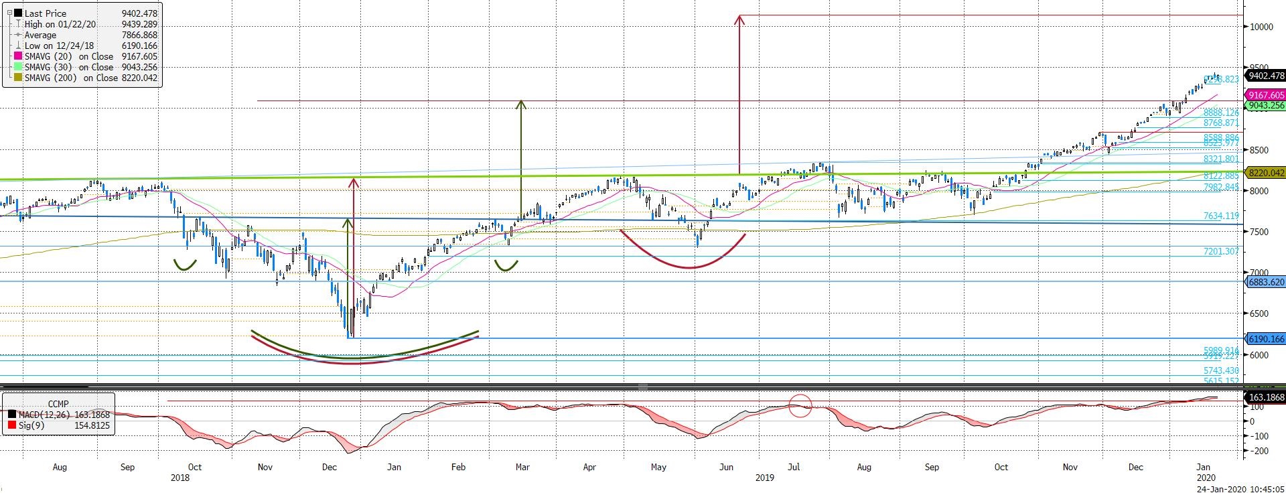Click the green 9043.256 axis price tag

point(1265,106)
